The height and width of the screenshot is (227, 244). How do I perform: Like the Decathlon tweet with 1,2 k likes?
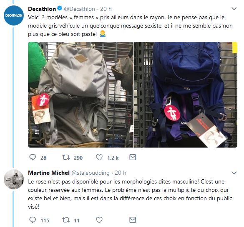pyautogui.click(x=99, y=157)
